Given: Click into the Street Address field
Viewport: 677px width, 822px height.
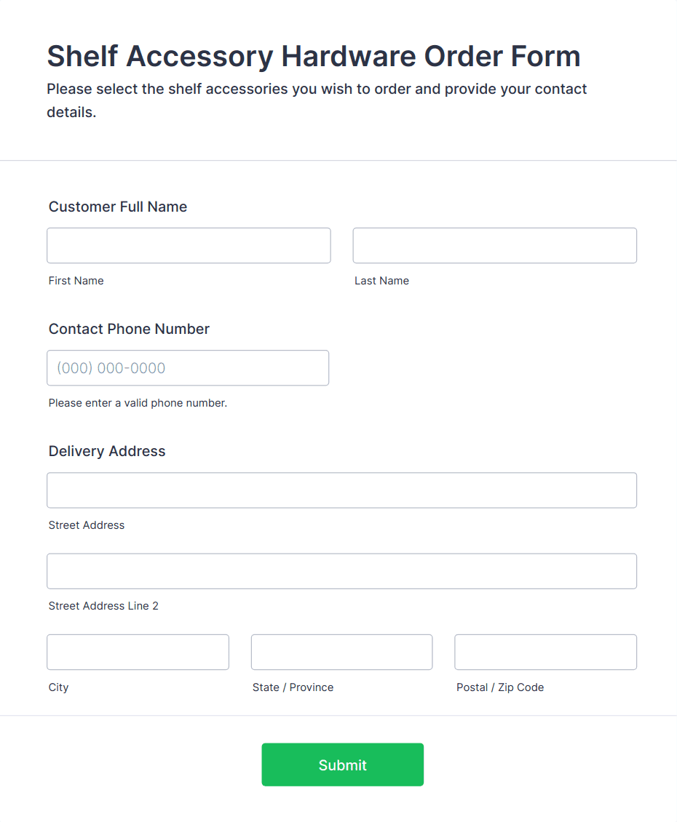Looking at the screenshot, I should 341,490.
